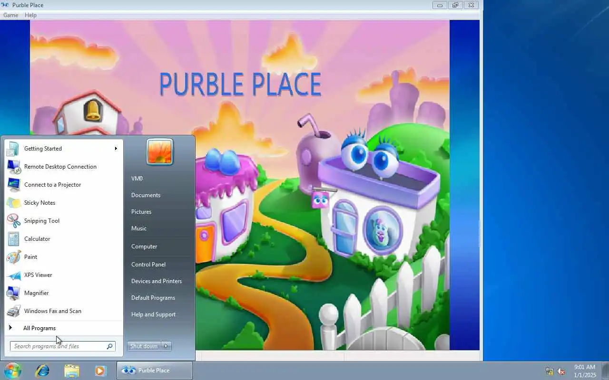Click the volume muted tray icon
The width and height of the screenshot is (609, 380).
click(x=561, y=371)
